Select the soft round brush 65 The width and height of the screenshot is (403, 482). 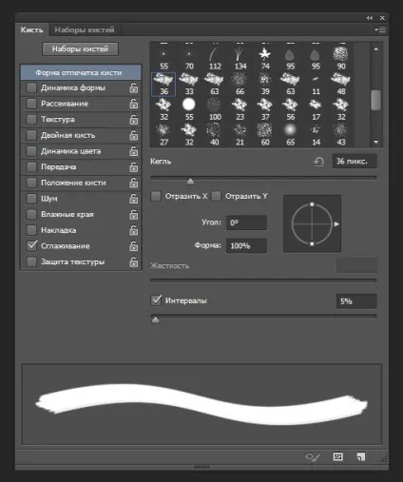pyautogui.click(x=291, y=134)
